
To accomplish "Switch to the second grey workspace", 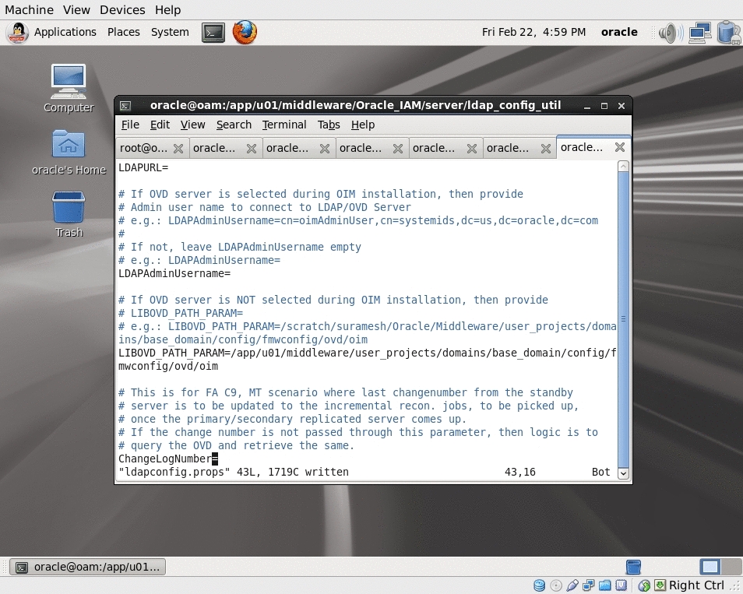I will click(731, 567).
